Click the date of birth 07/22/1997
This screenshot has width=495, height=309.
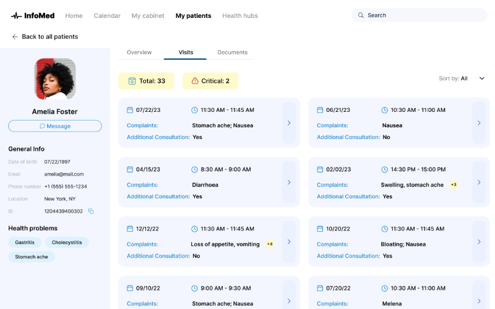pos(57,162)
